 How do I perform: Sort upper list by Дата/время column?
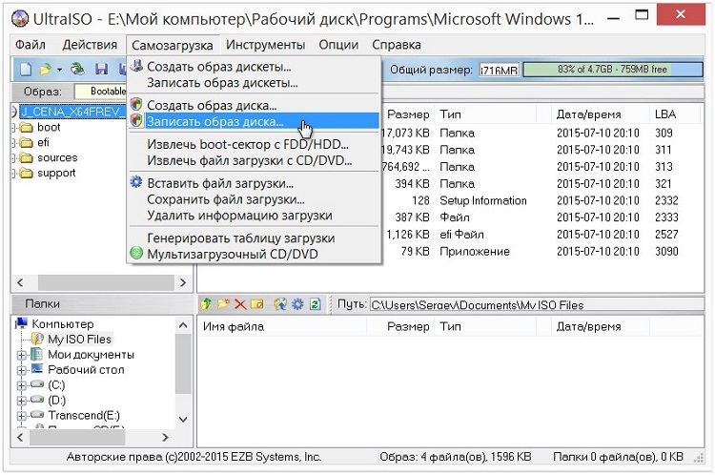coord(600,114)
